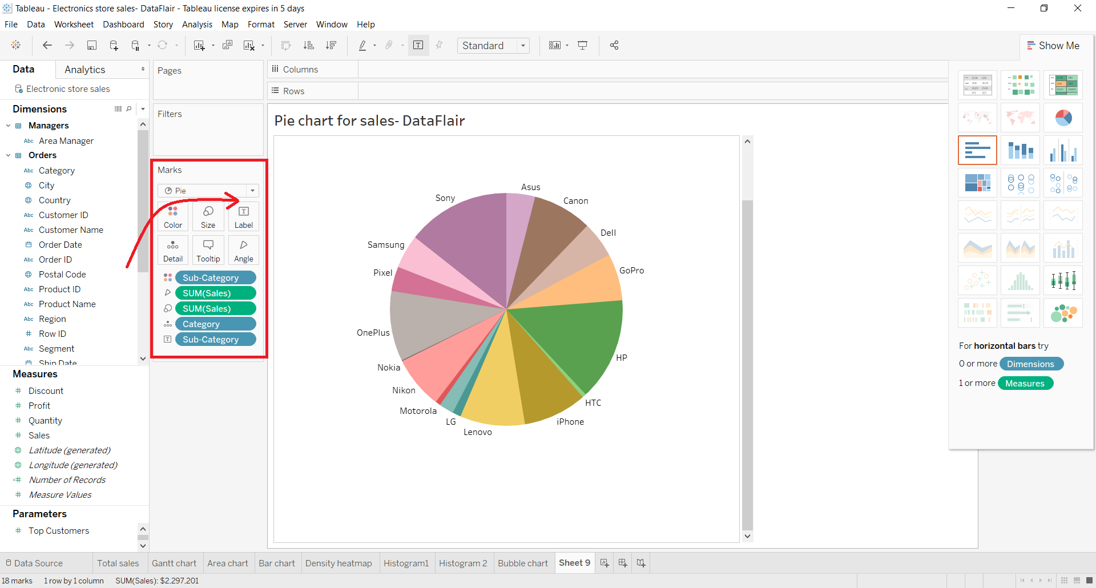Choose stacked bars chart in Show Me
Screen dimensions: 1096x588
click(x=1021, y=150)
